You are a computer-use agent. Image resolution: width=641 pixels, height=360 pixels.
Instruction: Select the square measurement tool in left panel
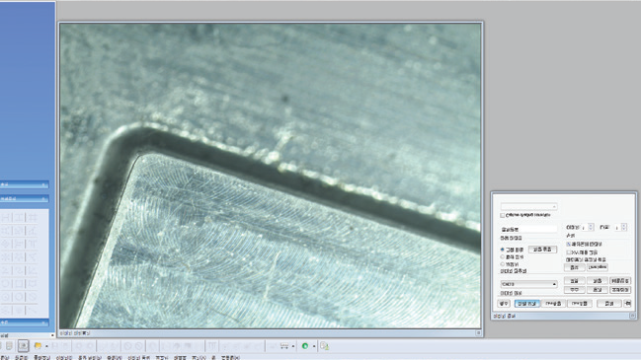point(19,283)
